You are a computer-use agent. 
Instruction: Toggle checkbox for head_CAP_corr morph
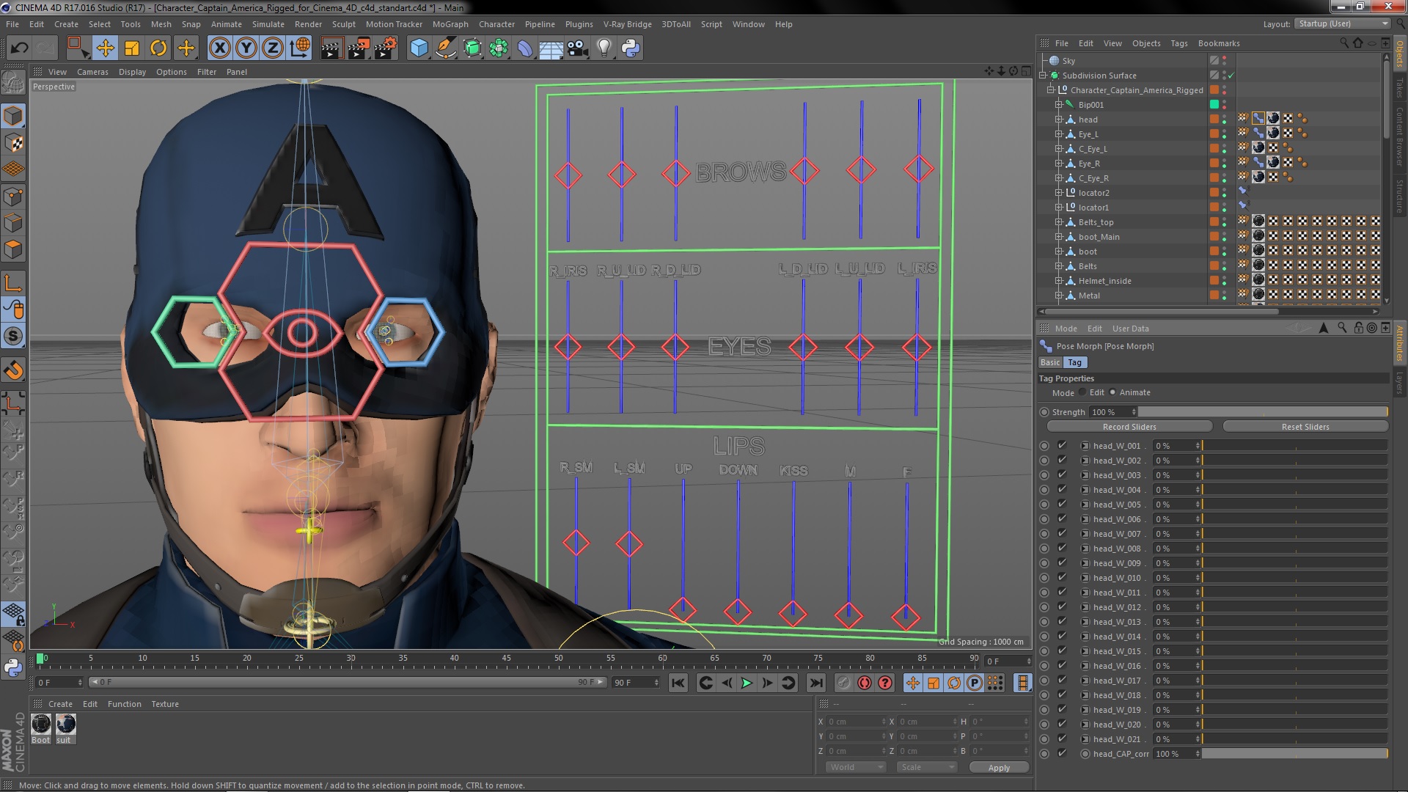click(x=1062, y=753)
